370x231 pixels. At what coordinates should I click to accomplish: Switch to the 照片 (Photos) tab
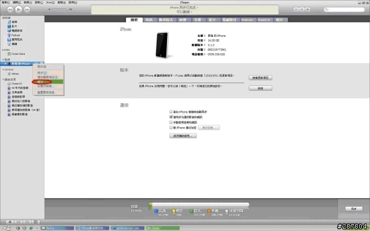tap(280, 20)
